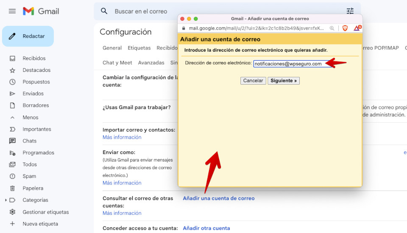Open Programados scheduled icon
Viewport: 407px width, 233px height.
pyautogui.click(x=12, y=153)
